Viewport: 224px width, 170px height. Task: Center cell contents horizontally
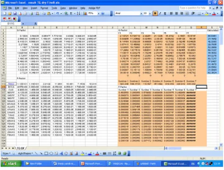click(x=177, y=14)
